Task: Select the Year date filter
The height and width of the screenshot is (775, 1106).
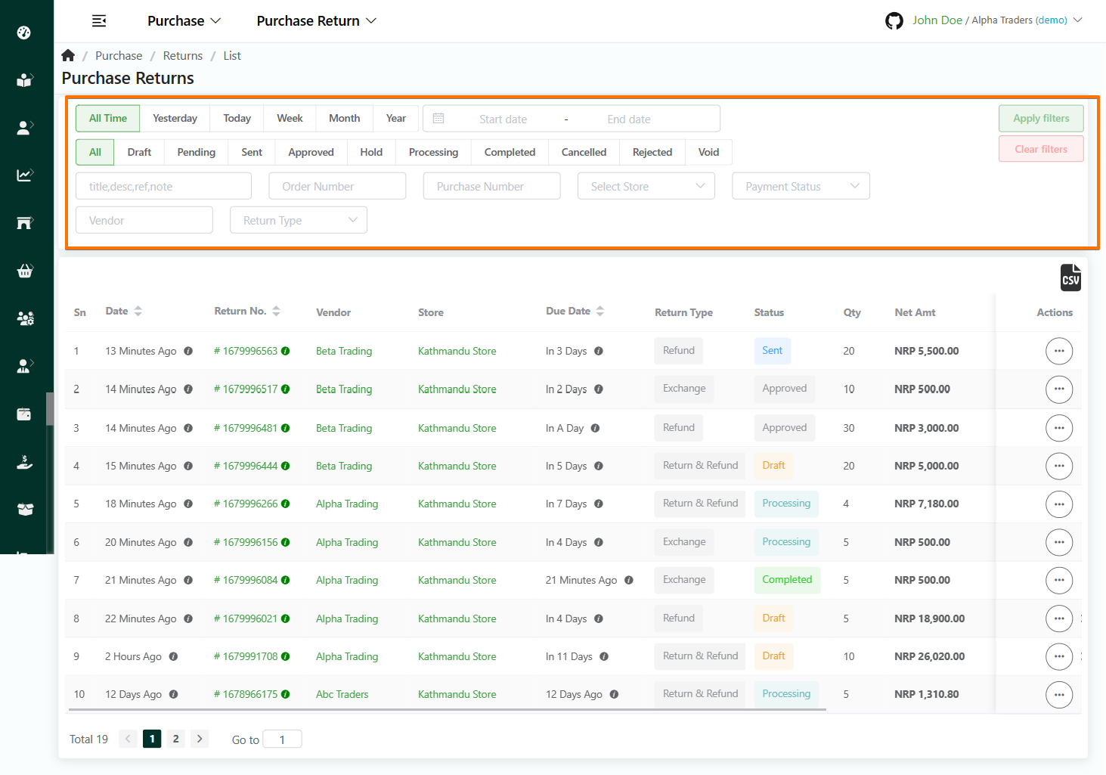Action: pos(396,118)
